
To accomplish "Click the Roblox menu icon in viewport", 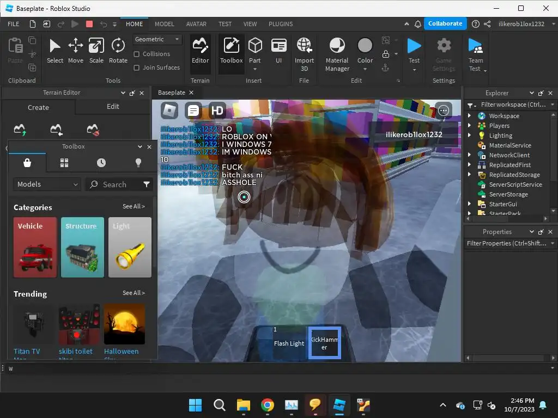I will (169, 110).
